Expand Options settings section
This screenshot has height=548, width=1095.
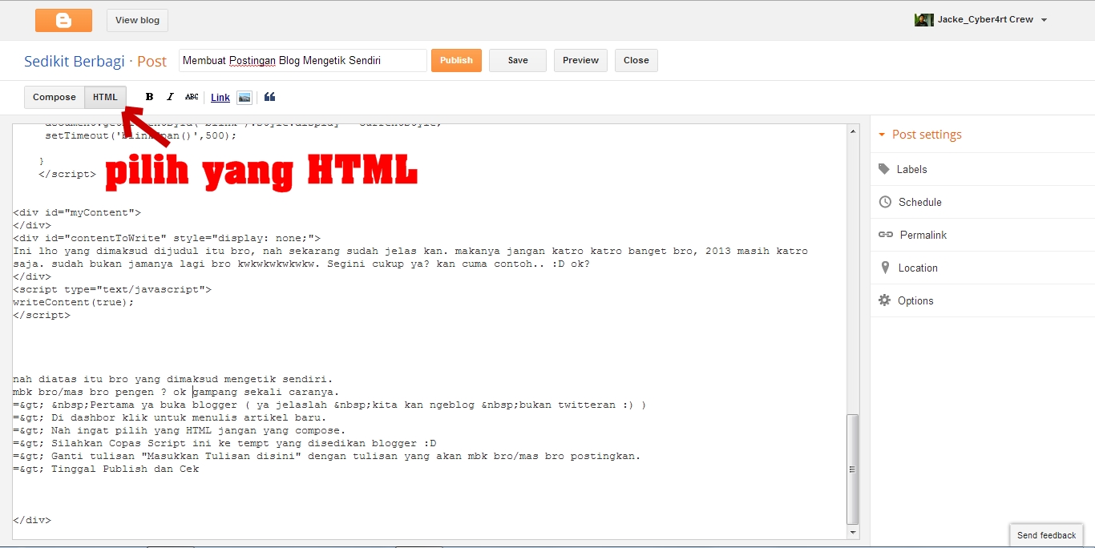[x=982, y=300]
